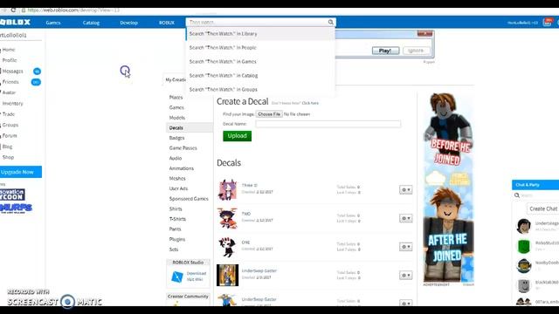Open gear dropdown beside yellow-framed UnderSwap Gaster

[x=405, y=276]
